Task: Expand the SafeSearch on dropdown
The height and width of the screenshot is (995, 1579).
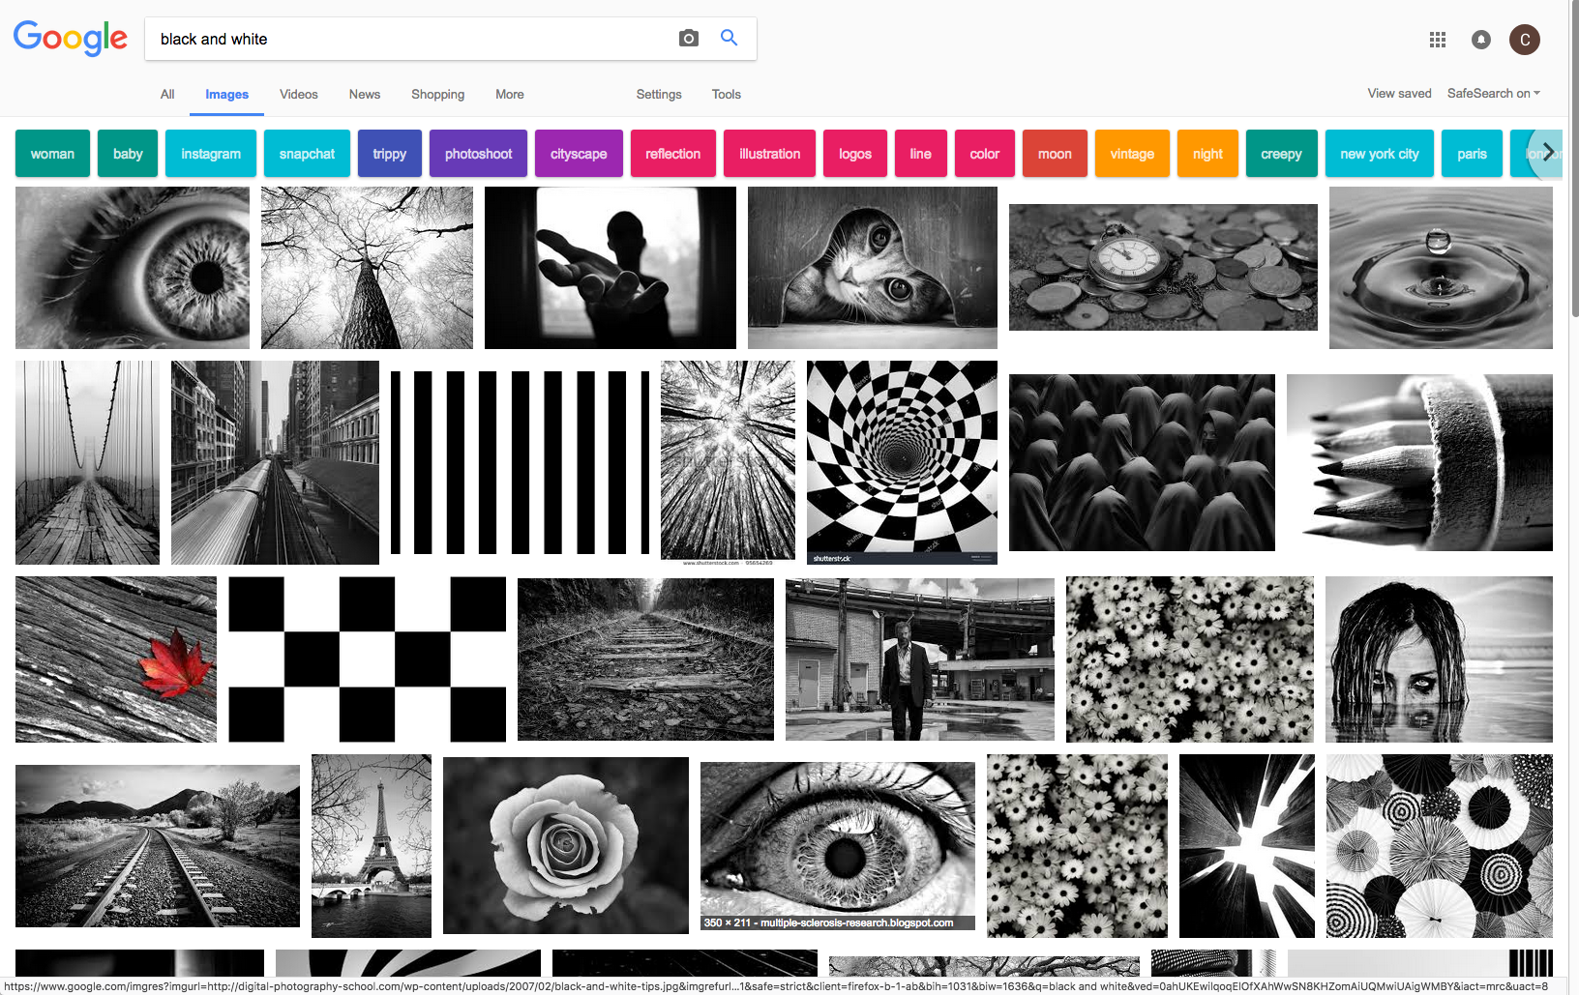Action: (1493, 94)
